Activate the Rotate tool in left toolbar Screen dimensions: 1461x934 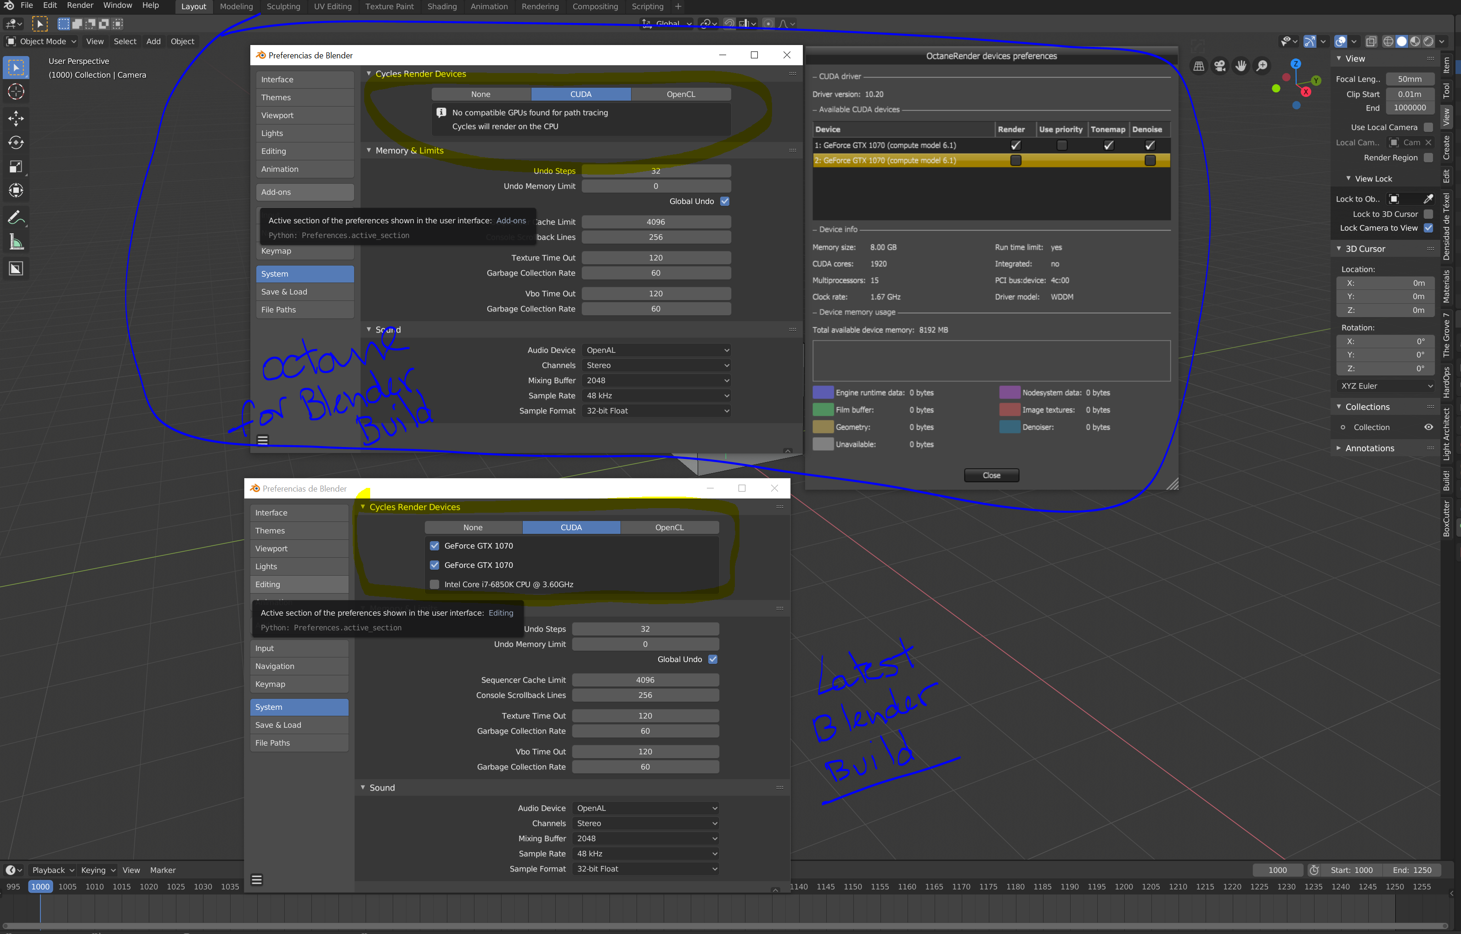click(x=16, y=142)
